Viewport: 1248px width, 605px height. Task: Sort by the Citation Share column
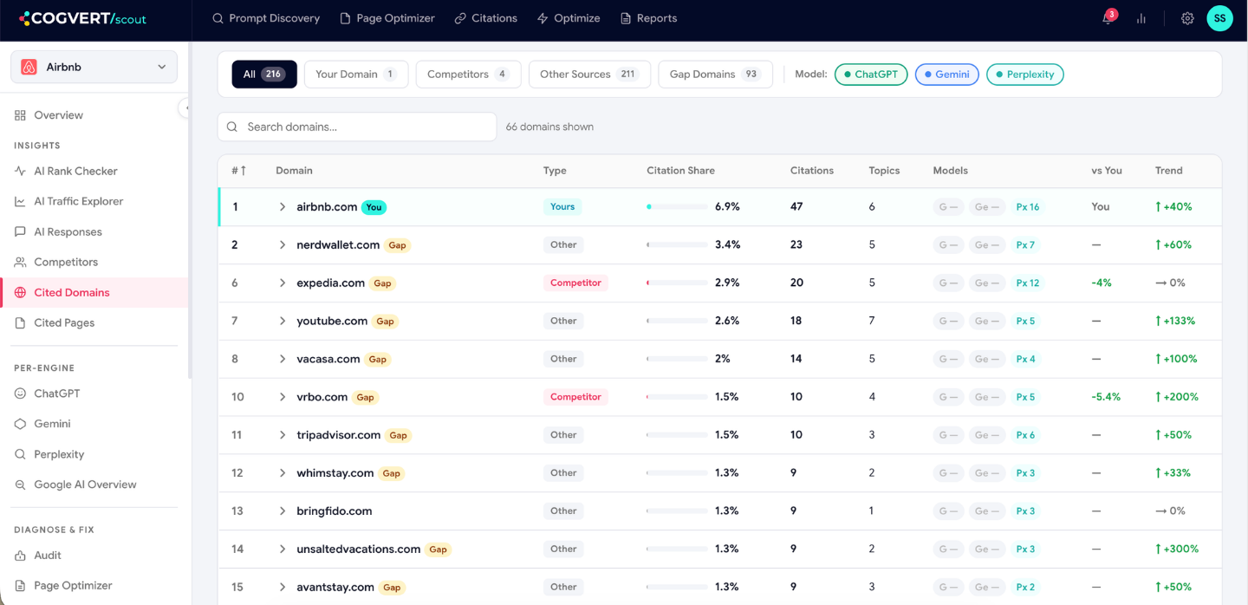(680, 171)
